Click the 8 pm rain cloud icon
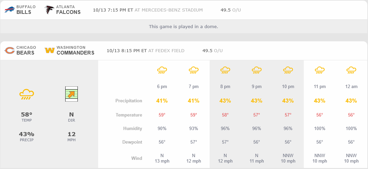The image size is (368, 169). tap(225, 70)
